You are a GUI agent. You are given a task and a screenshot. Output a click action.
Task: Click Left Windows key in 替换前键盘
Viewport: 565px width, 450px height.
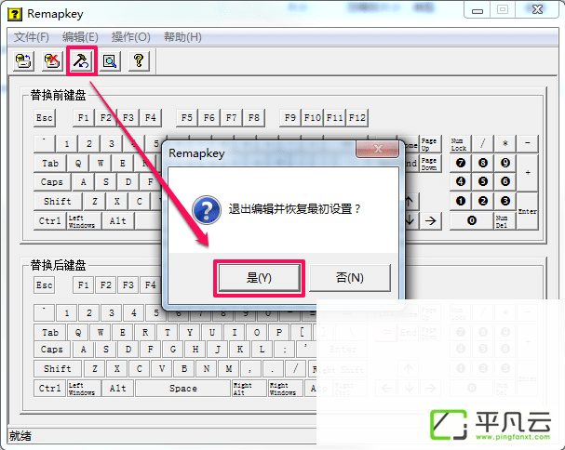pos(85,220)
